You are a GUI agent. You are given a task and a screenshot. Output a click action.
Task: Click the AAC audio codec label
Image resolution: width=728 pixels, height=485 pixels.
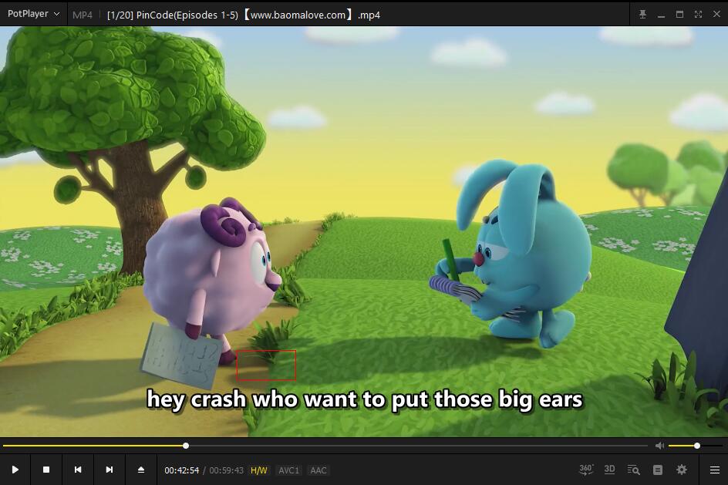pos(318,470)
